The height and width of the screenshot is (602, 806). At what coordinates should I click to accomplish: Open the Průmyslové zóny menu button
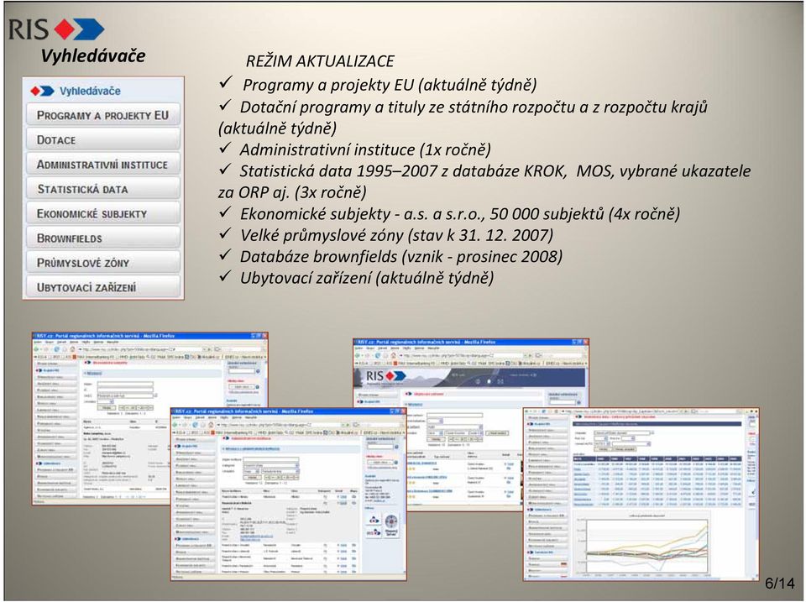(x=103, y=263)
